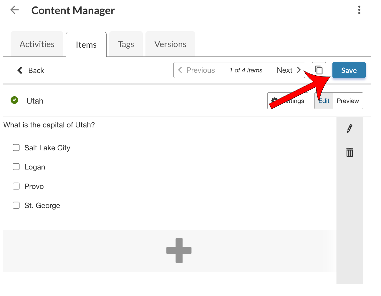Switch to Preview mode
Screen dimensions: 381x296
click(347, 101)
